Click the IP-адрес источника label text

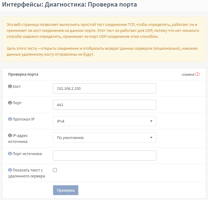20,138
